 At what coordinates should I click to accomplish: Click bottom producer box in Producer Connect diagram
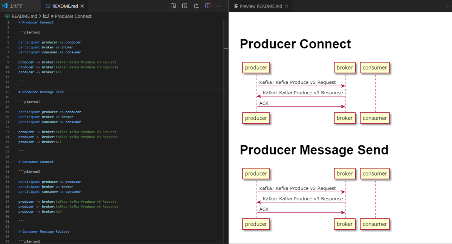256,118
